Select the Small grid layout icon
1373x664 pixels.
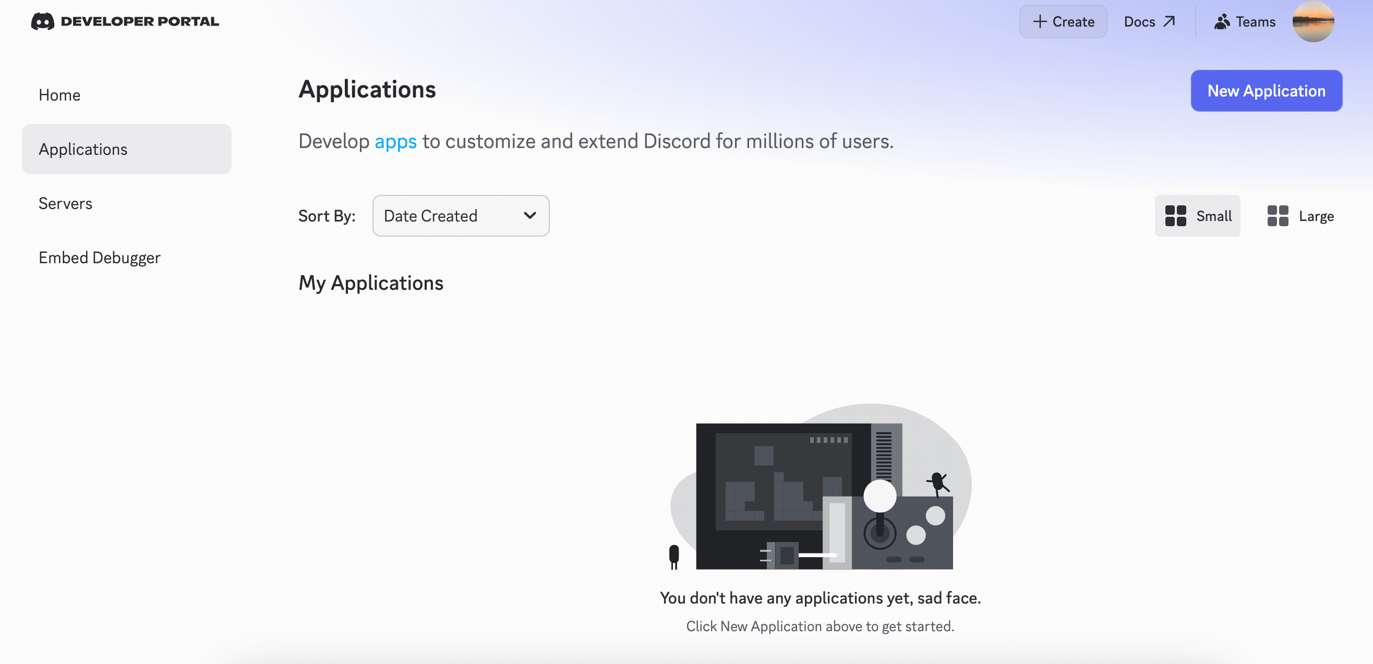[1176, 216]
